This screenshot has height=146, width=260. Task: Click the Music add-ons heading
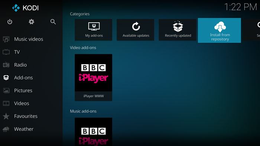pos(83,111)
